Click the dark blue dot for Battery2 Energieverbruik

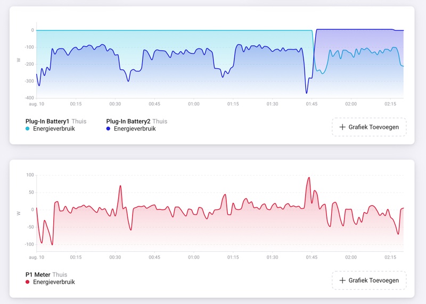point(108,129)
